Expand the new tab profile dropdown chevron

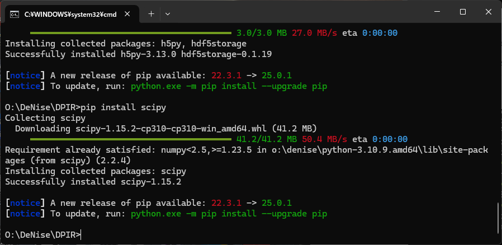tap(168, 14)
